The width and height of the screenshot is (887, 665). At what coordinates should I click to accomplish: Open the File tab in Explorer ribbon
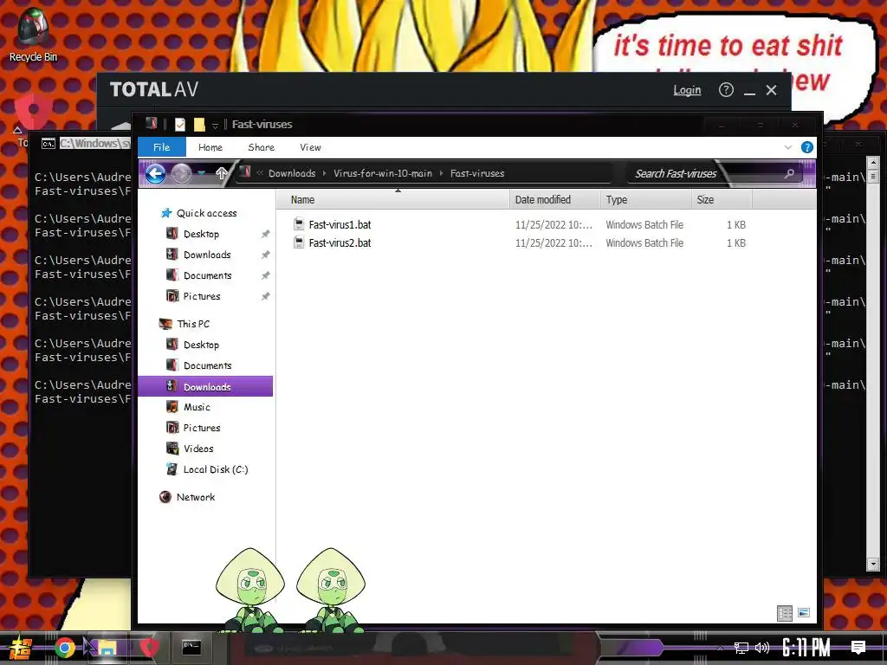pyautogui.click(x=162, y=147)
